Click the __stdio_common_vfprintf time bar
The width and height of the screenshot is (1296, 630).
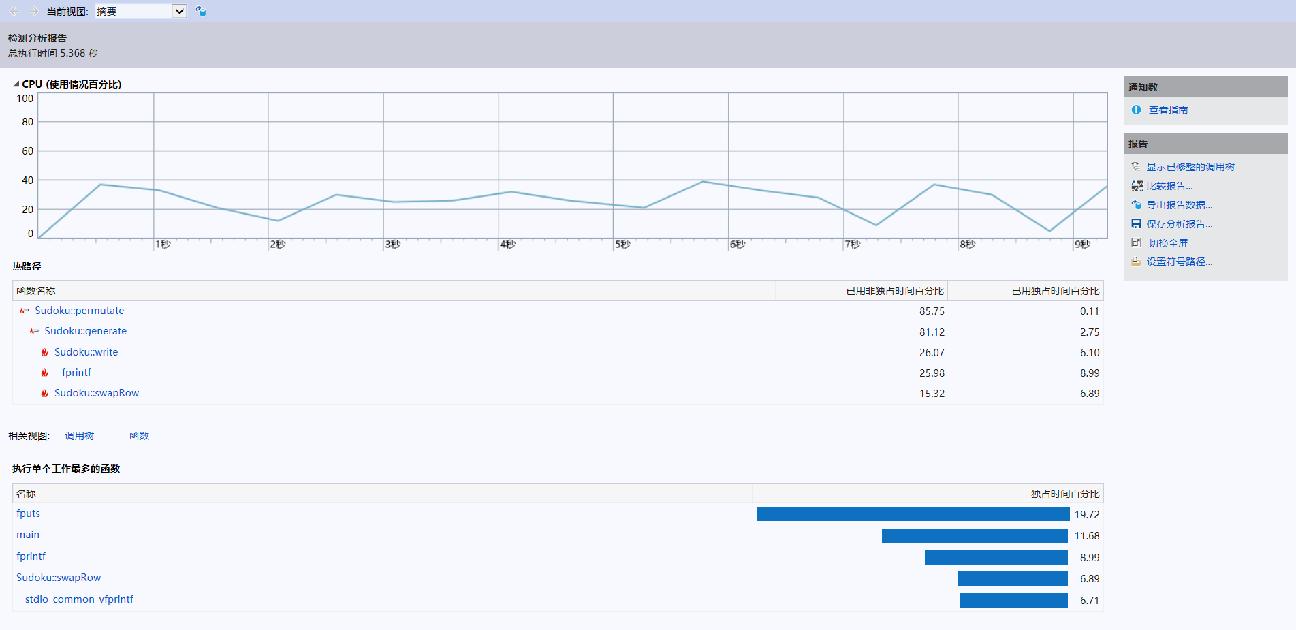tap(1014, 600)
